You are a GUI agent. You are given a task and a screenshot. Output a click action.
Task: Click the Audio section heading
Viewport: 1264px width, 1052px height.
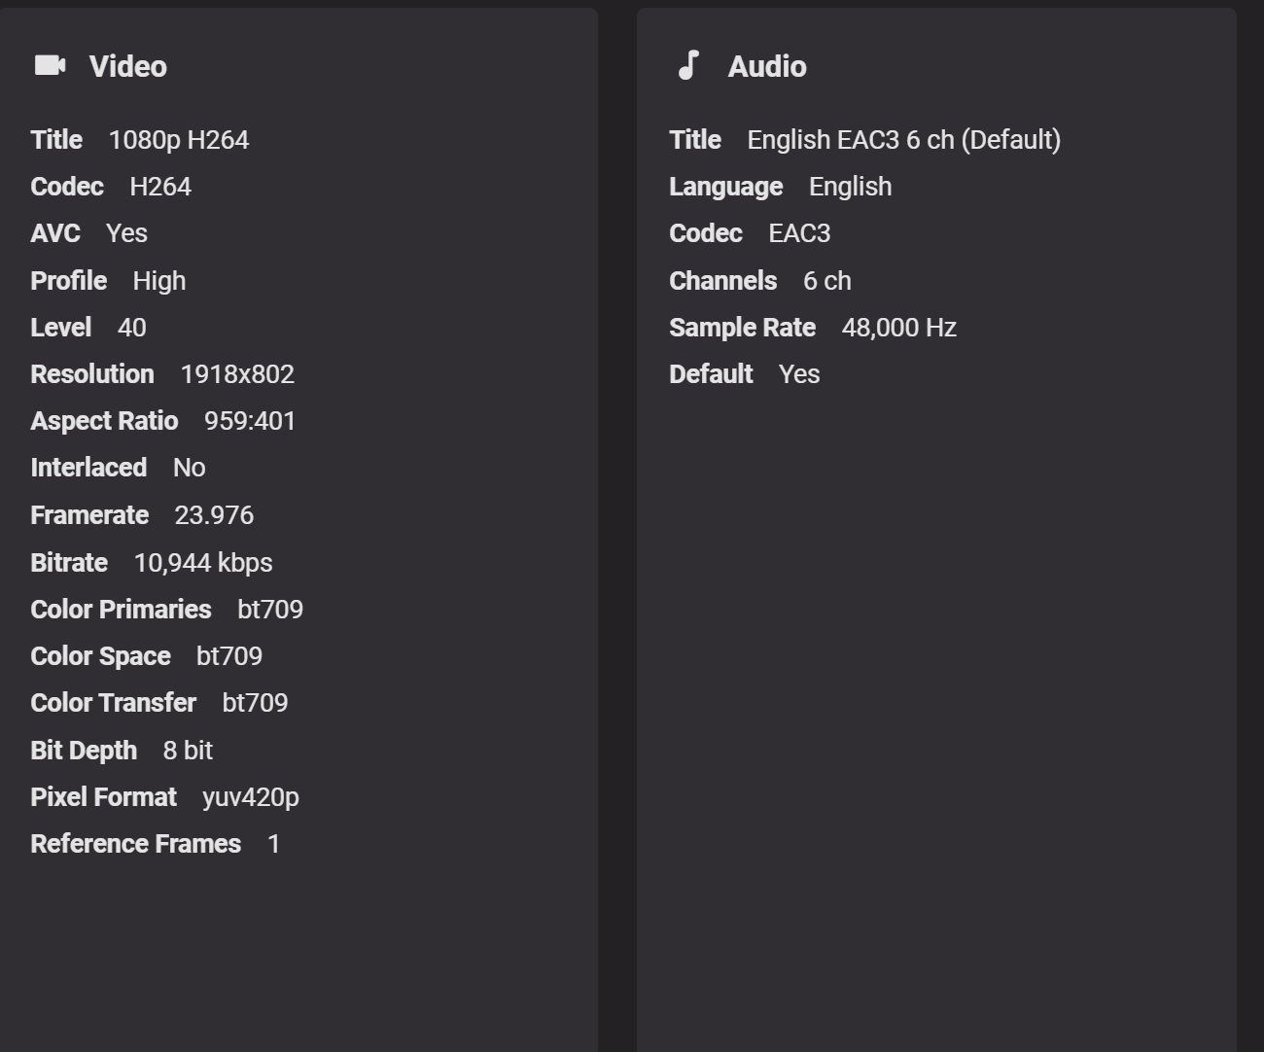766,66
